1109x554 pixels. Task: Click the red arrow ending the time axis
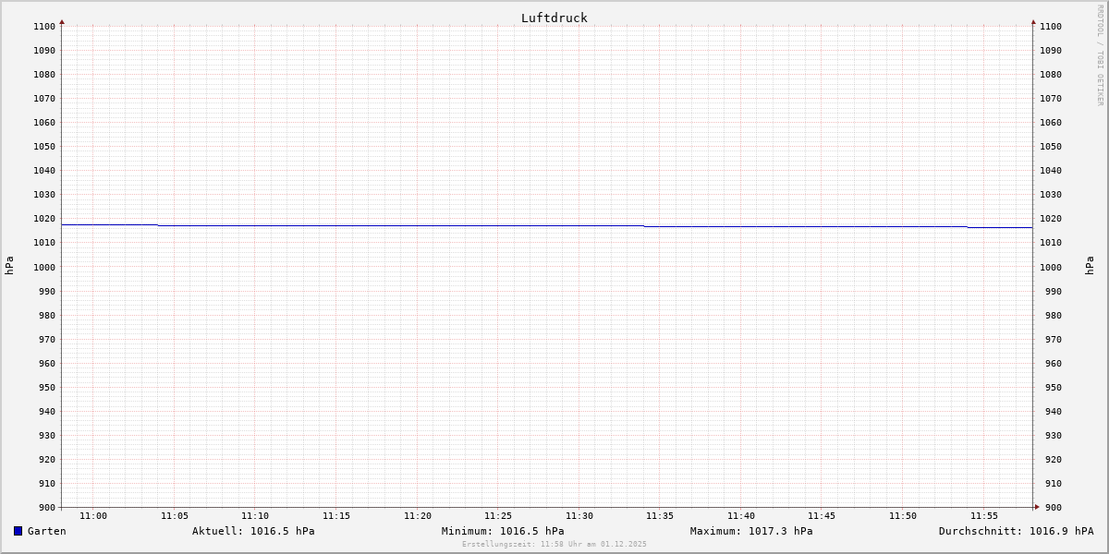pyautogui.click(x=1037, y=506)
